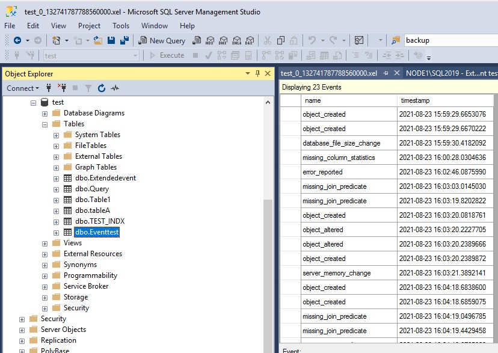Click the Parse checkmark toolbar icon
Image resolution: width=498 pixels, height=353 pixels.
pyautogui.click(x=208, y=55)
